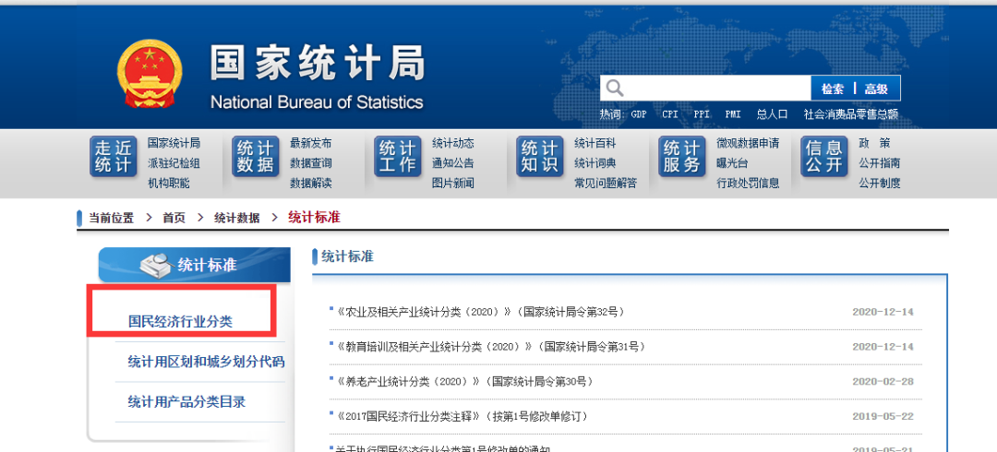997x452 pixels.
Task: Open 派驻纪检组 menu link
Action: [x=174, y=163]
